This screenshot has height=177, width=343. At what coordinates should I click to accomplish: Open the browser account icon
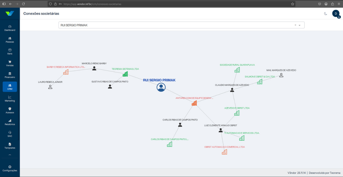(326, 4)
